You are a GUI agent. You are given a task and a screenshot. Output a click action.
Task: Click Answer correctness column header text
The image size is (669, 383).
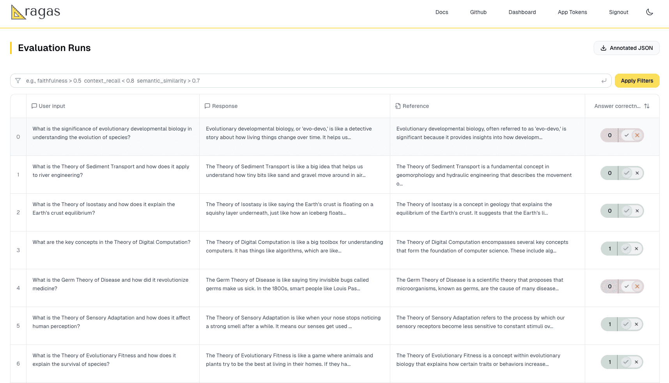pos(617,106)
